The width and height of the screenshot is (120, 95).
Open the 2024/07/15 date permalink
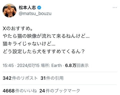tap(28, 65)
